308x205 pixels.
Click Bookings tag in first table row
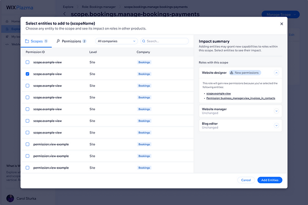tap(144, 62)
